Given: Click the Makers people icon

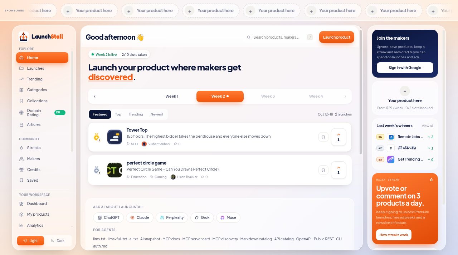Looking at the screenshot, I should [x=21, y=159].
